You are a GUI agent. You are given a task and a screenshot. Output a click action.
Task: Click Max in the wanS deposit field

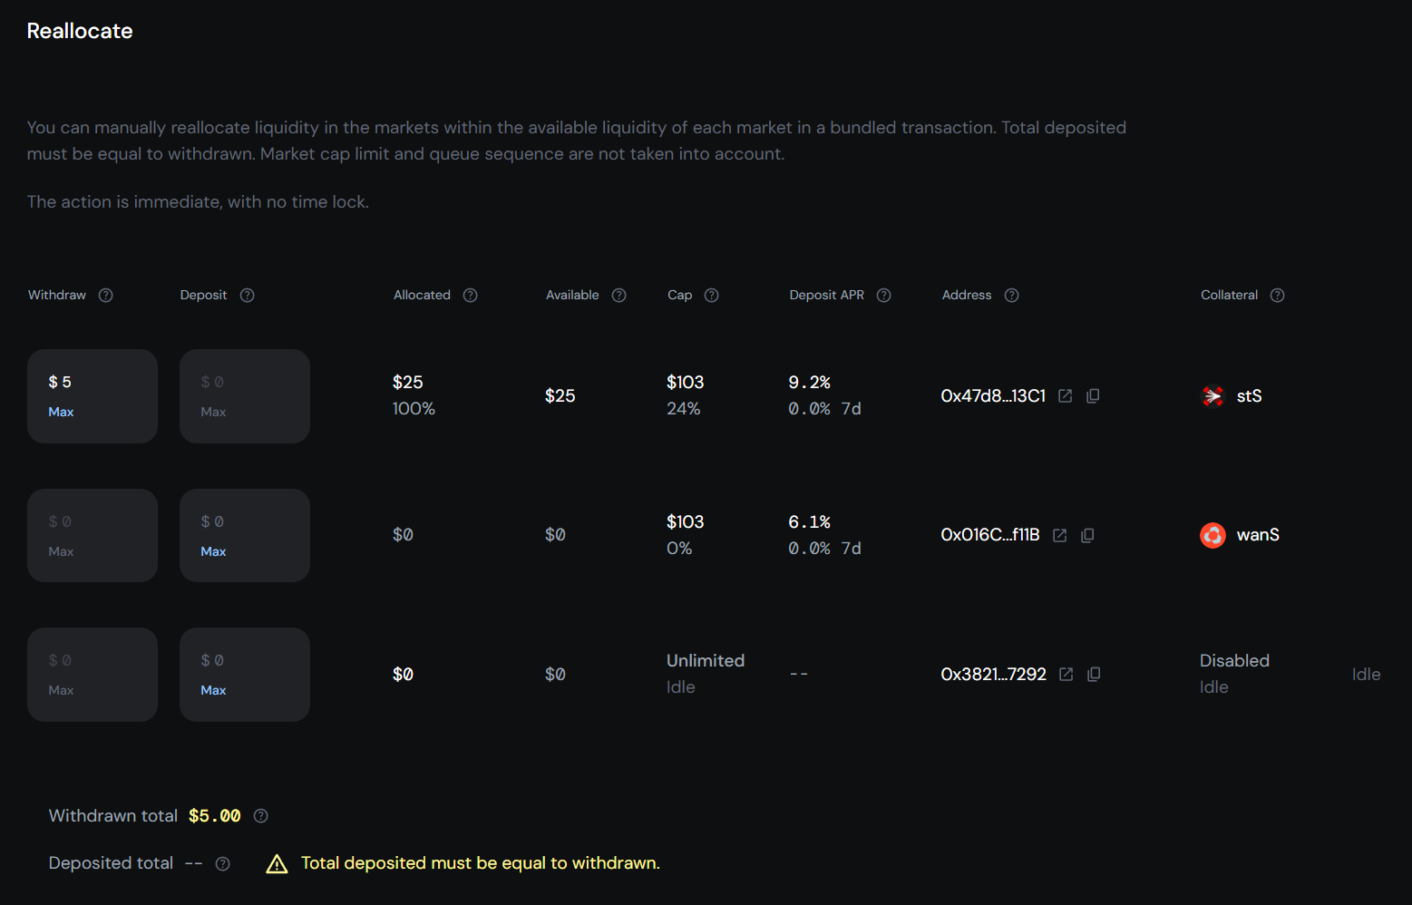tap(212, 550)
